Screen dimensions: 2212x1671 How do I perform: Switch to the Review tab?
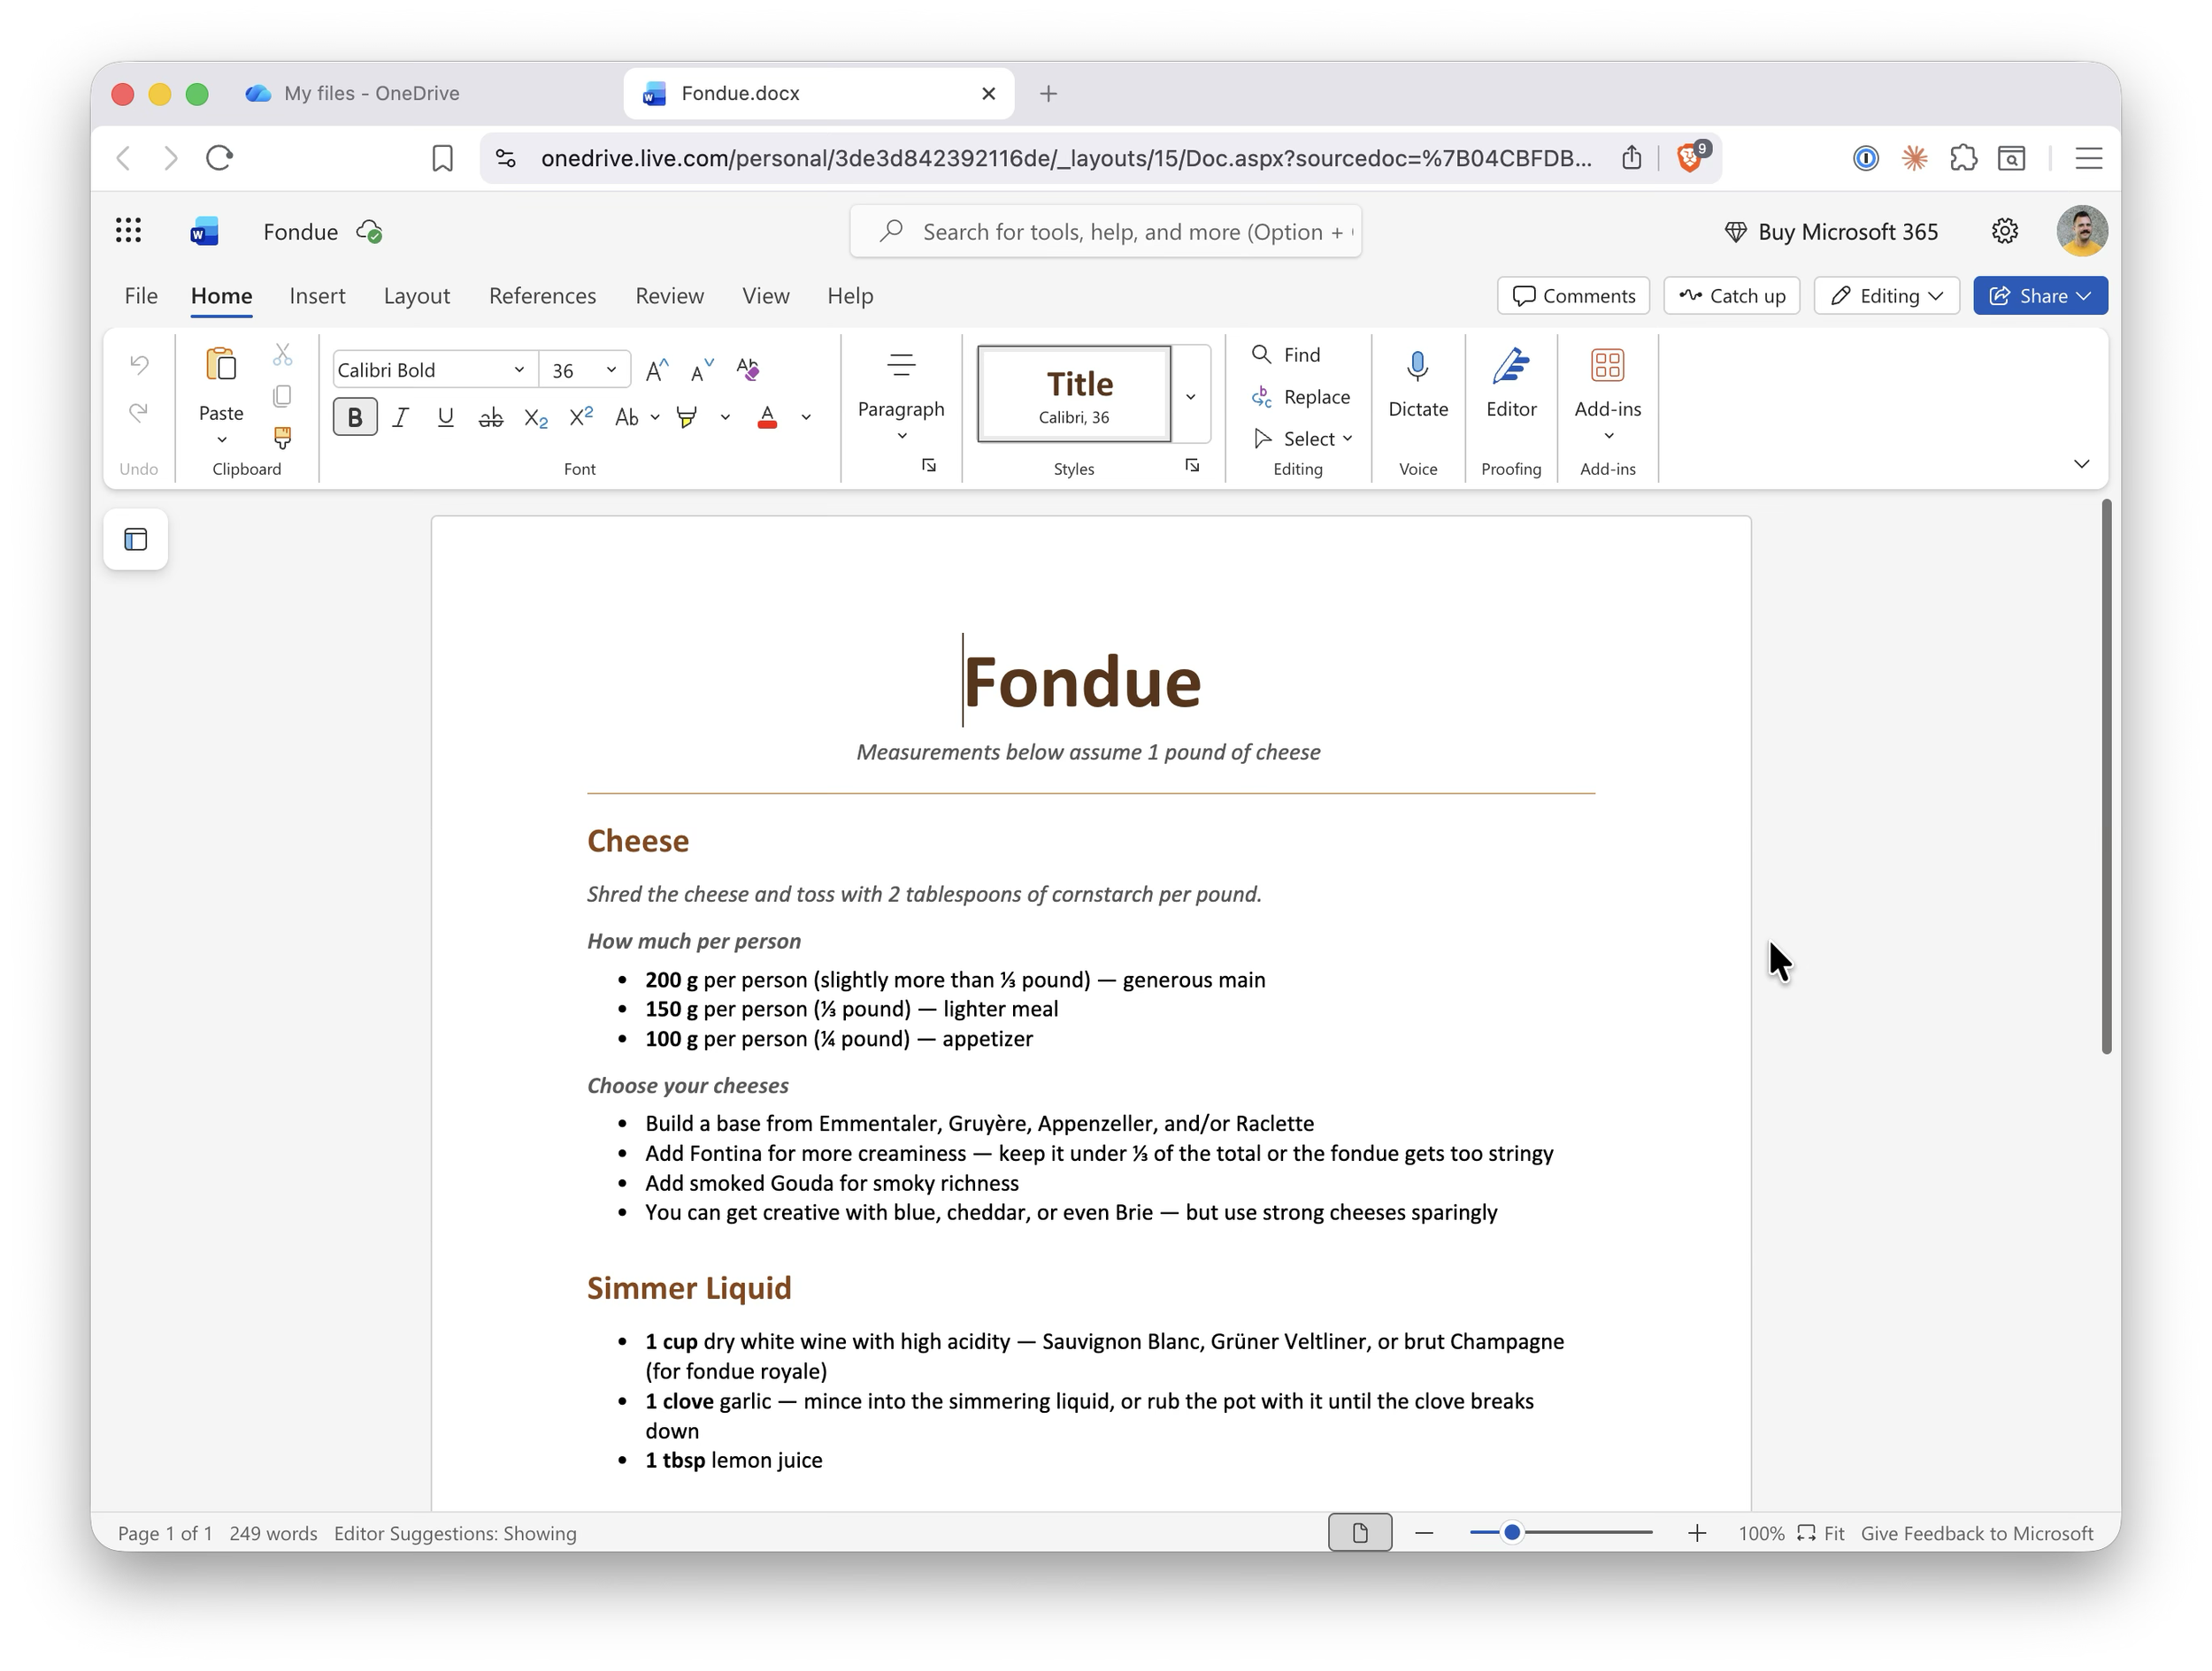669,296
